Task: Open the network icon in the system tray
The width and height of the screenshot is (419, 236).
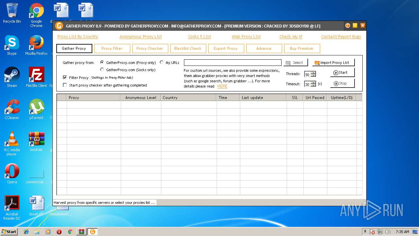Action: (380, 232)
